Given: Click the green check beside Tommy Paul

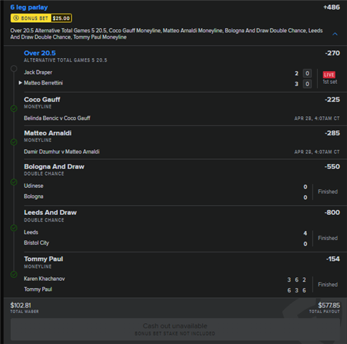Looking at the screenshot, I should pos(14,274).
